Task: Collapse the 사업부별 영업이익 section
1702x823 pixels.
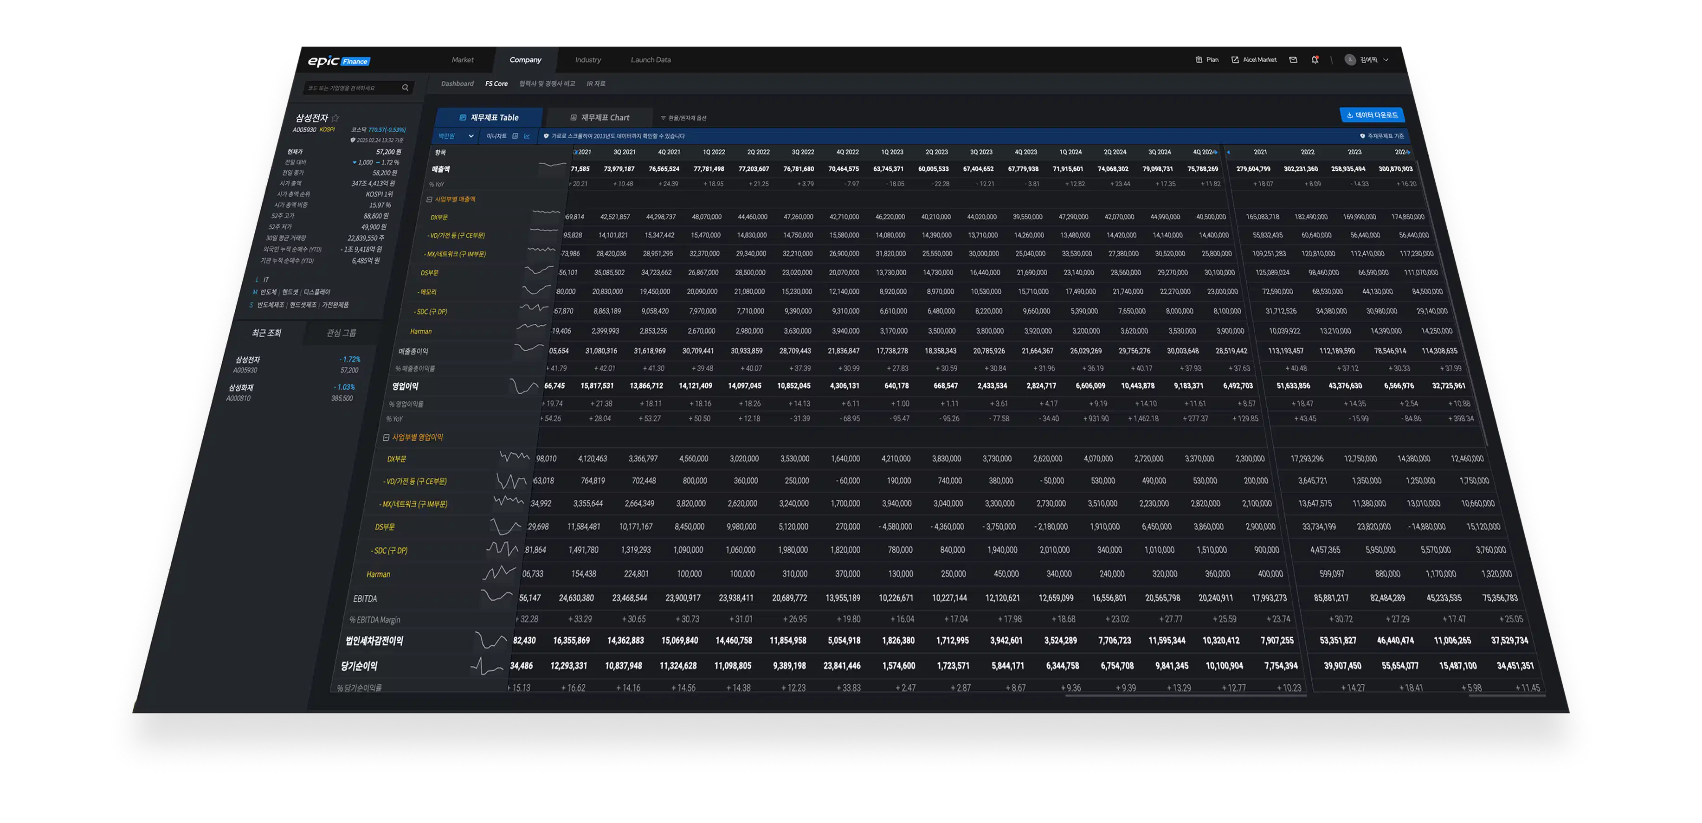Action: pyautogui.click(x=386, y=437)
